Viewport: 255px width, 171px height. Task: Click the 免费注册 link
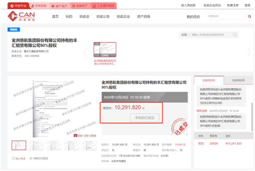tap(233, 6)
